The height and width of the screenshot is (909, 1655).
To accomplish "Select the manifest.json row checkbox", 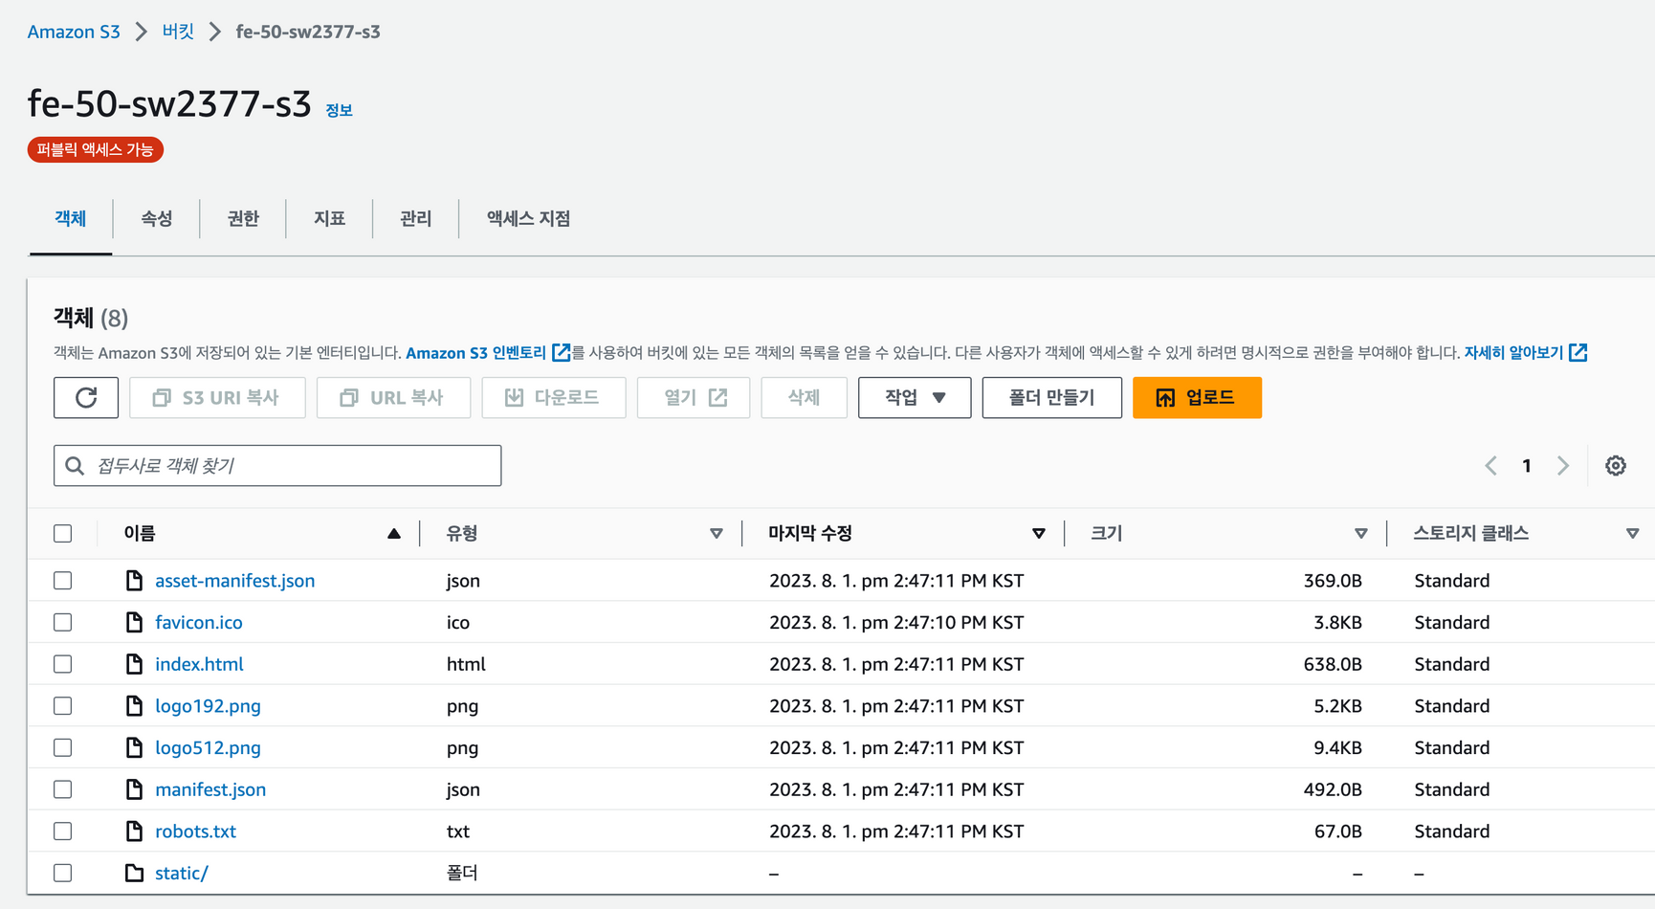I will tap(63, 789).
